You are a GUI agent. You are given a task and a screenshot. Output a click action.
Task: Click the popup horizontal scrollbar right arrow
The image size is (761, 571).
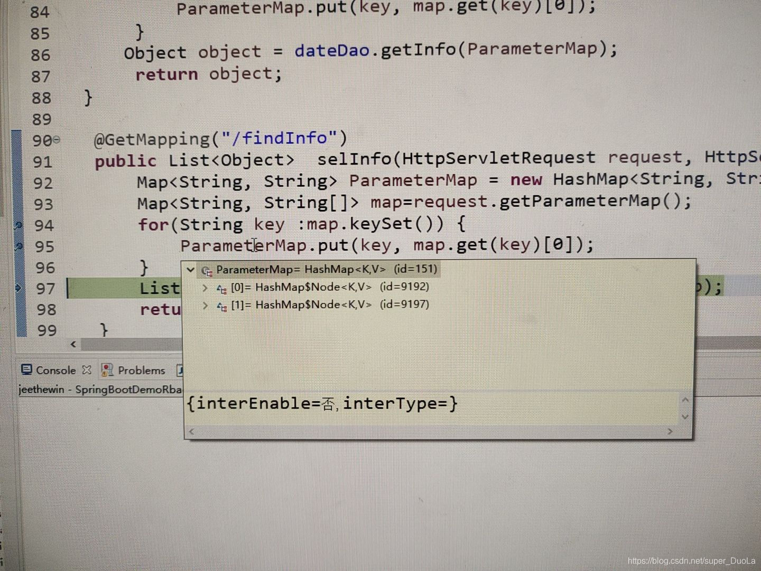coord(670,431)
